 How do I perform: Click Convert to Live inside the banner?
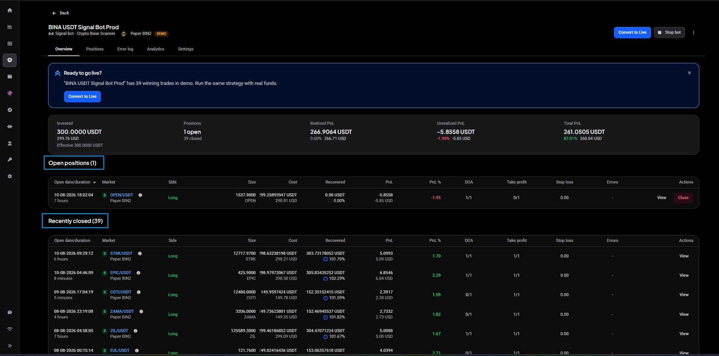pyautogui.click(x=82, y=97)
